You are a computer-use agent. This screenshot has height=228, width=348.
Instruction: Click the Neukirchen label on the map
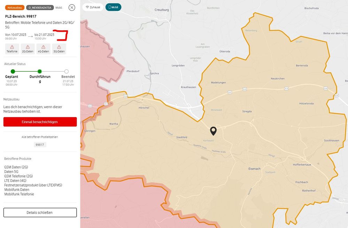coord(278,79)
